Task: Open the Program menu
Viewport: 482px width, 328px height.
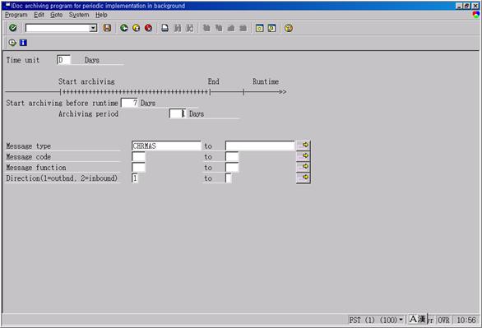Action: pos(16,15)
